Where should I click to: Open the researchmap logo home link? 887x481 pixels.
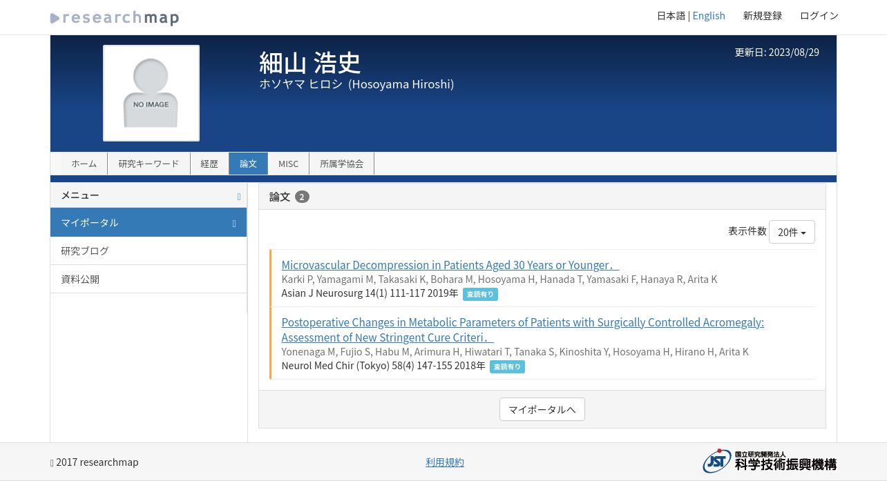pos(115,18)
